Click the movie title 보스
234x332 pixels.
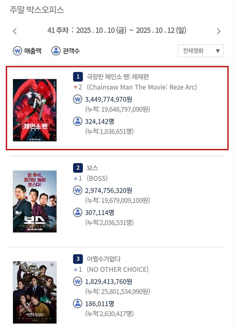tap(93, 168)
